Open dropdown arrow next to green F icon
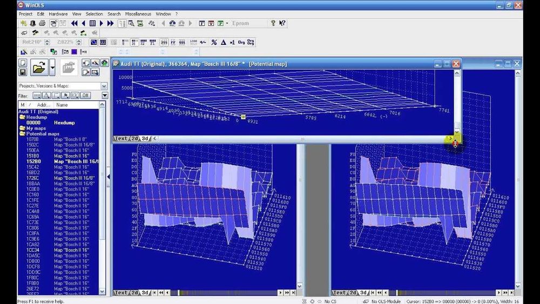Image resolution: width=540 pixels, height=304 pixels. point(227,23)
